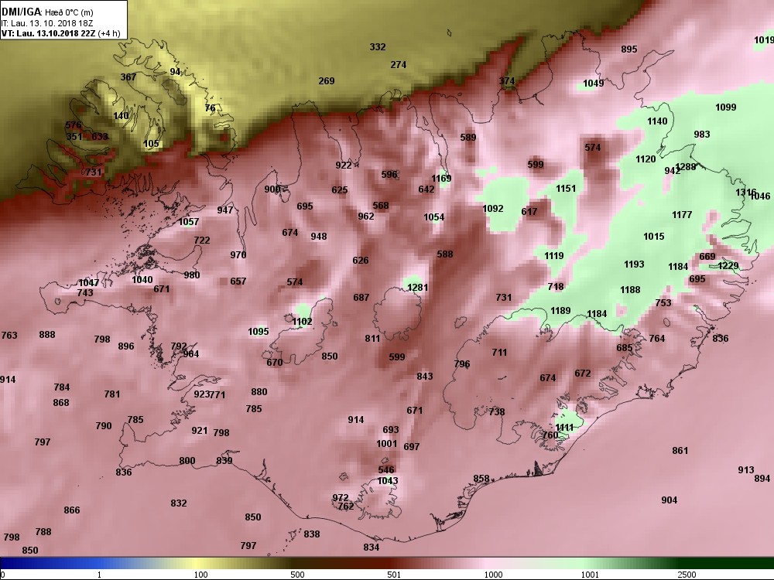Click the map value 1177

[682, 215]
